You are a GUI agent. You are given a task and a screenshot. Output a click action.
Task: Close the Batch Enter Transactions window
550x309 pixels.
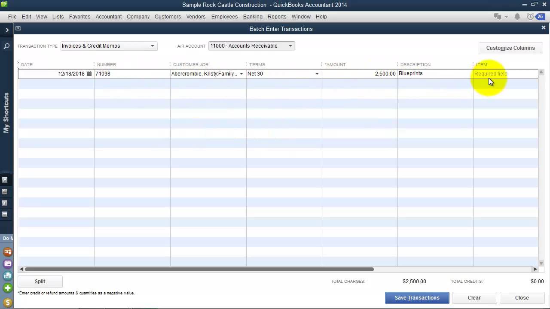pyautogui.click(x=543, y=28)
